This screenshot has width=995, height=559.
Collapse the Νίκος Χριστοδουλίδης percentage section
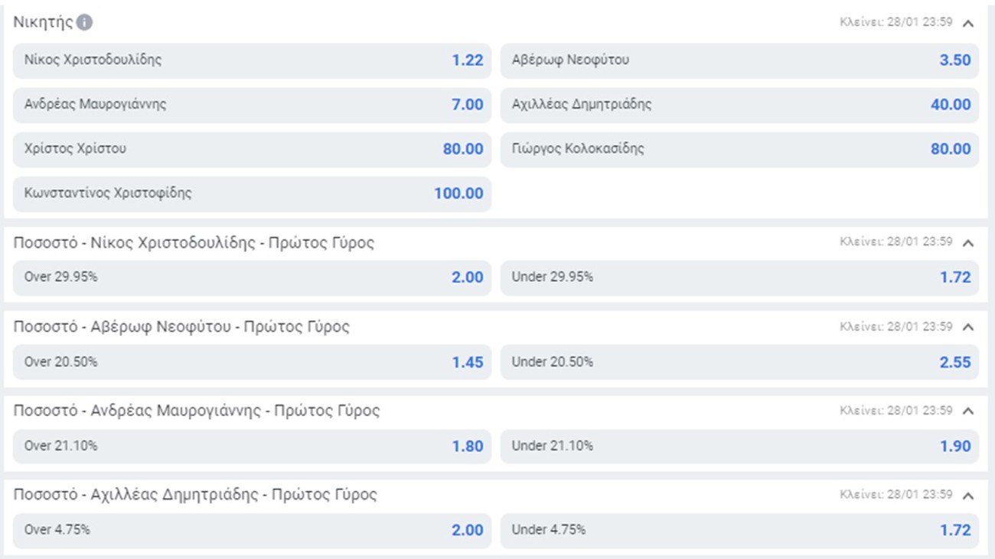click(967, 243)
